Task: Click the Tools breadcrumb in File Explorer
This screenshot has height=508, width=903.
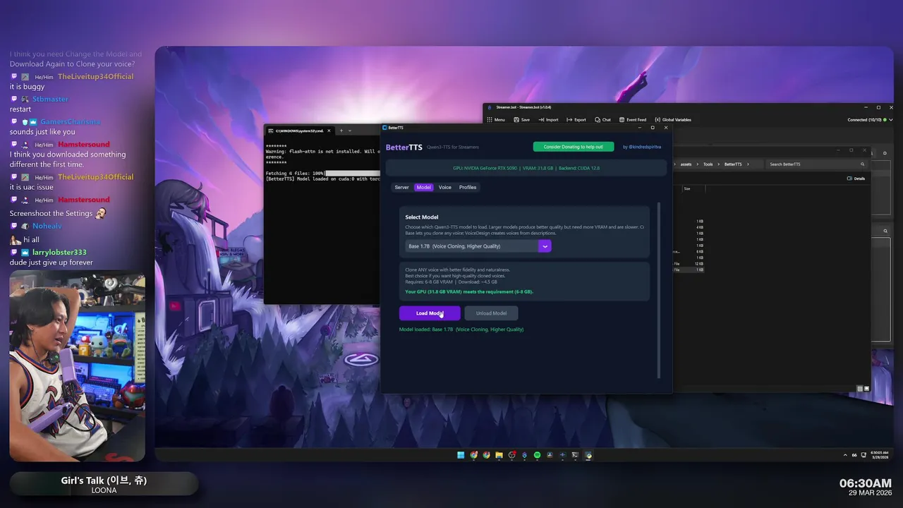Action: click(x=708, y=164)
